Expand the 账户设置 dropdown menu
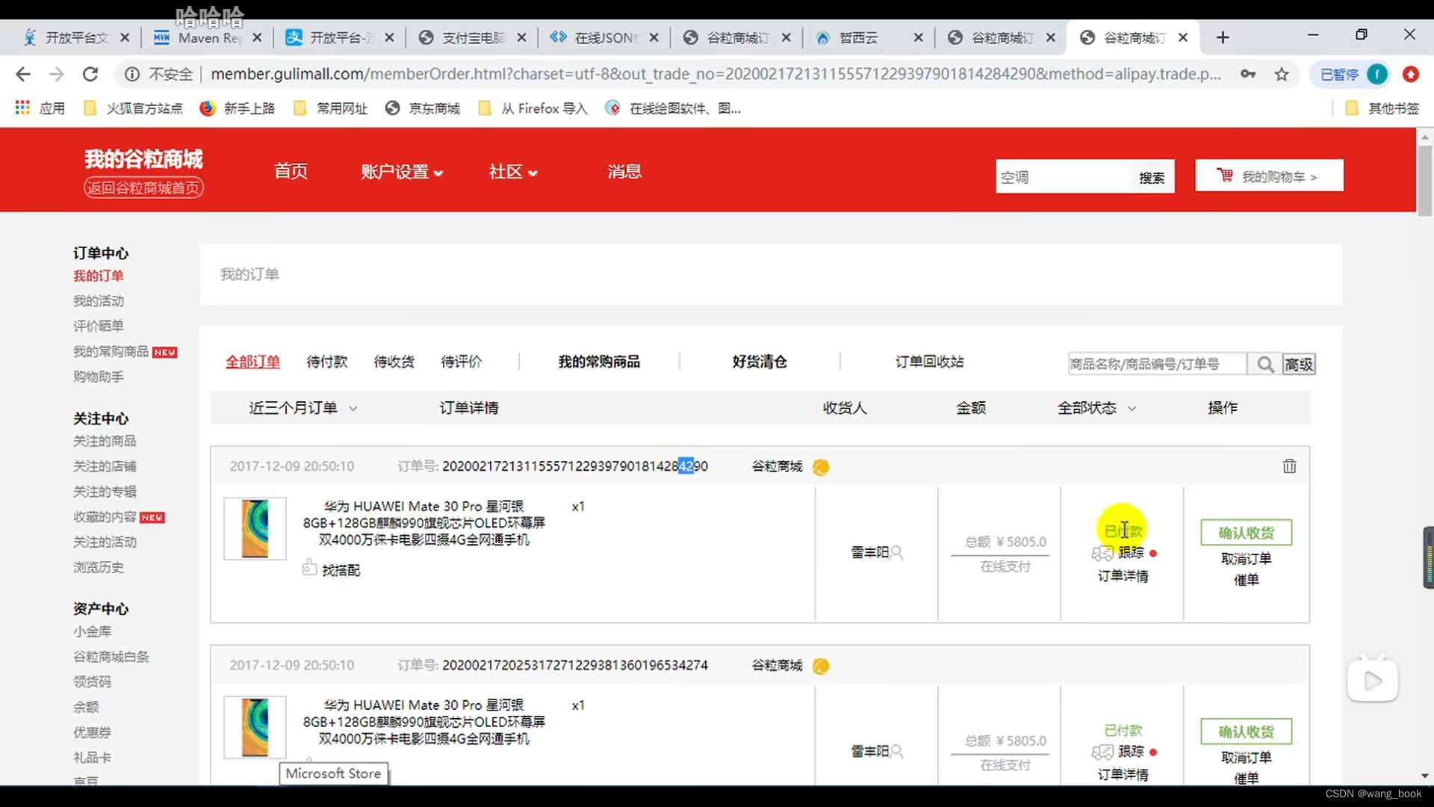 [x=402, y=172]
